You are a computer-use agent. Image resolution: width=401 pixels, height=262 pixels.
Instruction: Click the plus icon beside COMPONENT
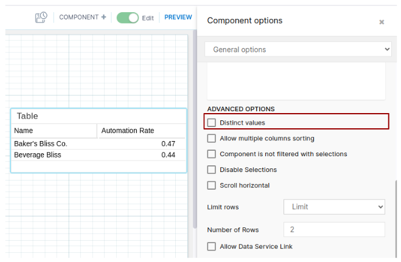(x=104, y=18)
